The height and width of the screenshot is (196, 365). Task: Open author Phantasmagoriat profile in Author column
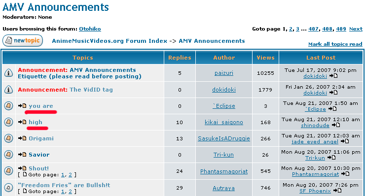tap(224, 171)
